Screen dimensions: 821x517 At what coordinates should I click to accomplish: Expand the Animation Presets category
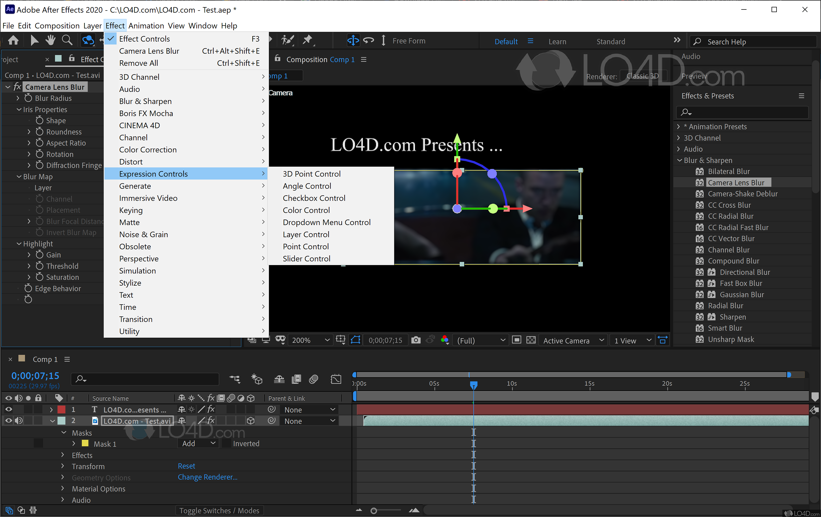678,127
